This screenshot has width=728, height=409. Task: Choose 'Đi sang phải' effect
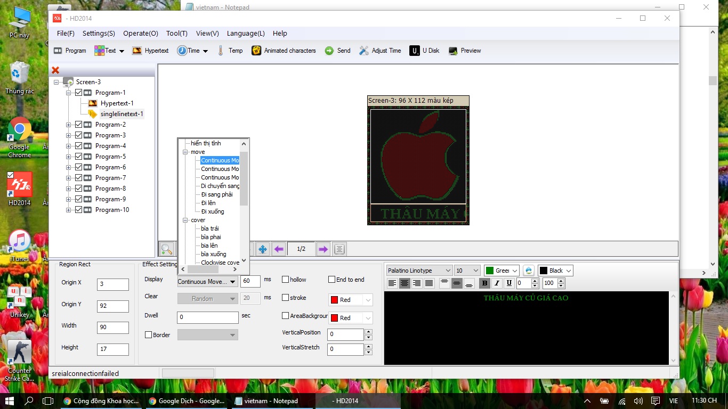[217, 194]
